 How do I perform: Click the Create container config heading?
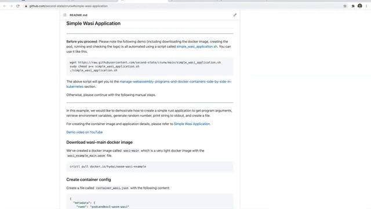click(89, 179)
